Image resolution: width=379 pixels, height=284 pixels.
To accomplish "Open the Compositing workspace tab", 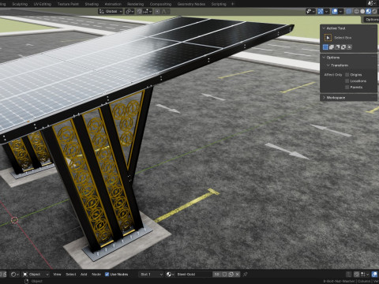I will click(x=160, y=4).
